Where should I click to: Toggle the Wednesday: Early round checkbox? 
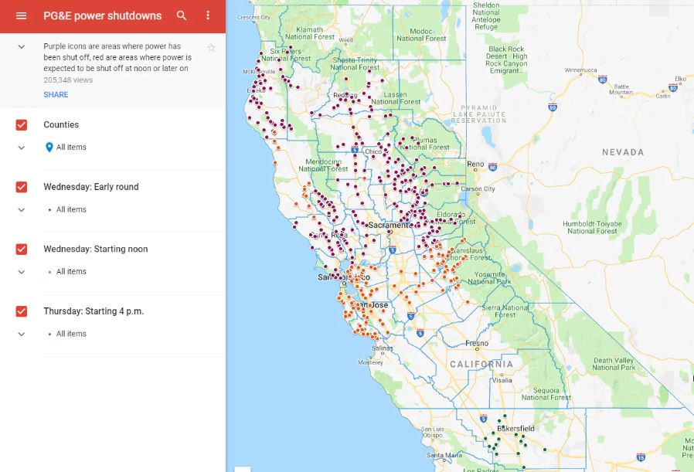coord(22,187)
